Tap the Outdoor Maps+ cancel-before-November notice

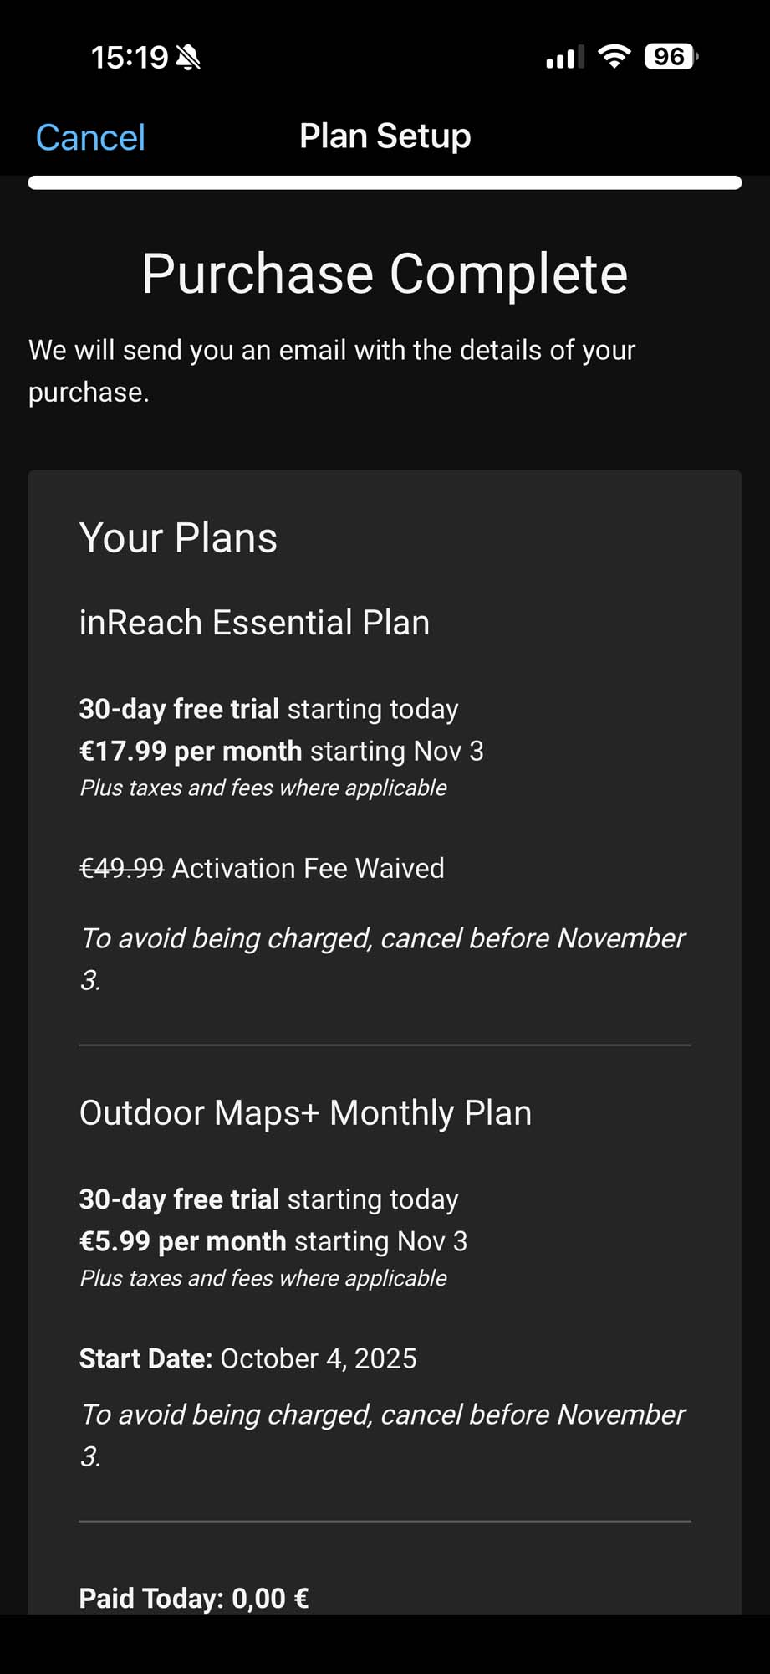[381, 1435]
